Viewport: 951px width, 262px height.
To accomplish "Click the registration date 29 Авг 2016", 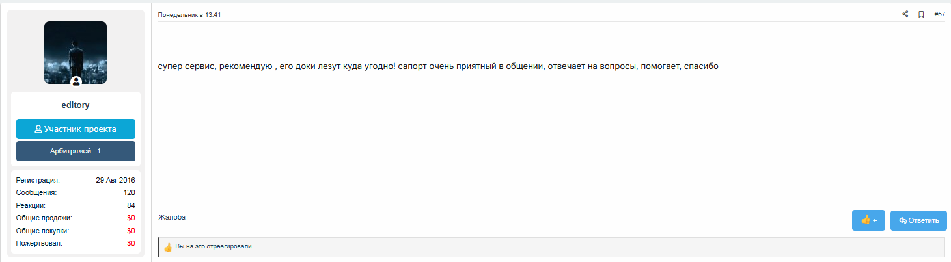I will [115, 180].
